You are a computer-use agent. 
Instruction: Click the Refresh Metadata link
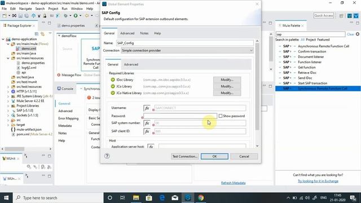[233, 183]
